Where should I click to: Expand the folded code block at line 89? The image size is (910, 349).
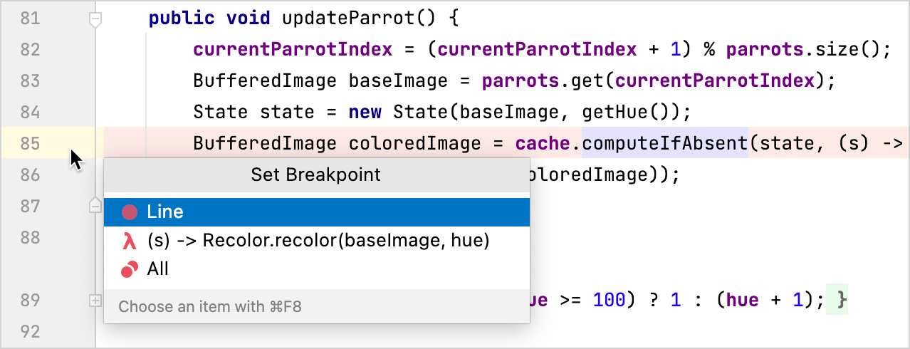pos(95,301)
